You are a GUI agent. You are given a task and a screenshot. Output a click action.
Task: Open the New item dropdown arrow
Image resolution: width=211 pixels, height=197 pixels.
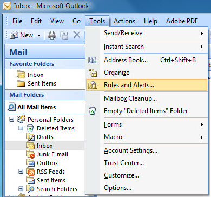pos(39,35)
